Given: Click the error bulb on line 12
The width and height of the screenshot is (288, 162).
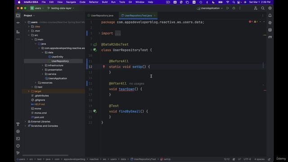Looking at the screenshot, I should tap(104, 67).
